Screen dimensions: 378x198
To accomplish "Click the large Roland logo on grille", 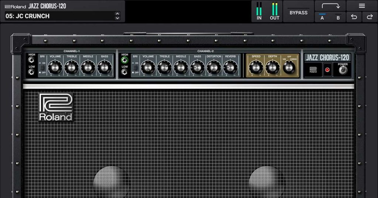I will 56,107.
